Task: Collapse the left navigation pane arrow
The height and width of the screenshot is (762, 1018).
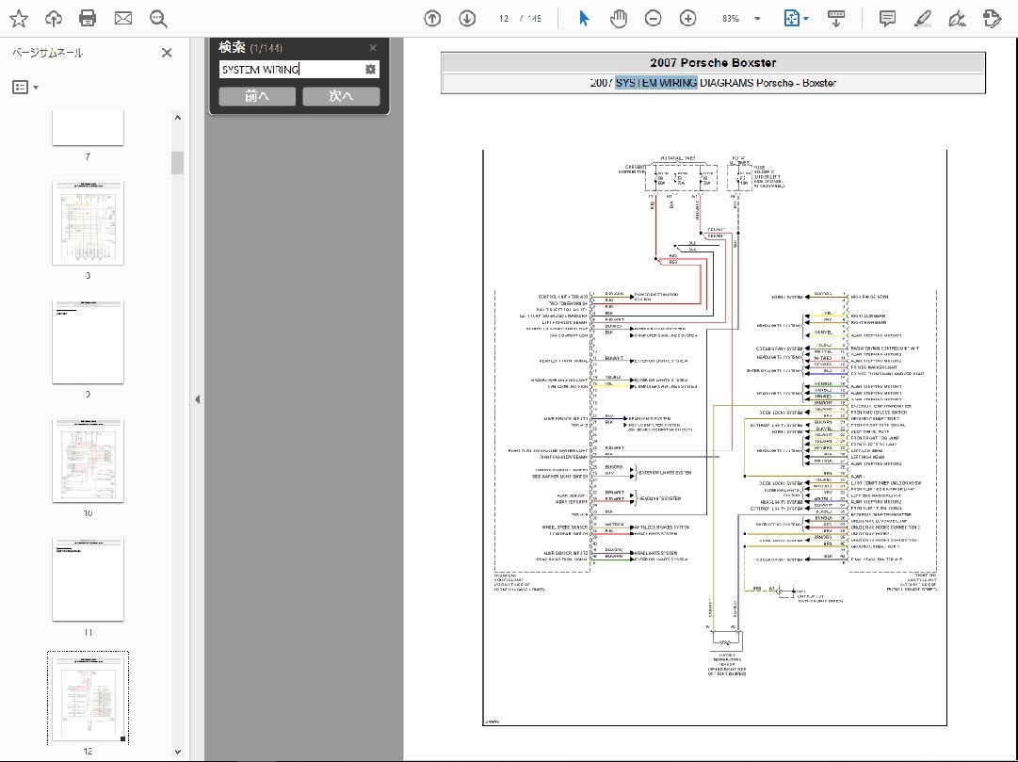Action: [198, 399]
